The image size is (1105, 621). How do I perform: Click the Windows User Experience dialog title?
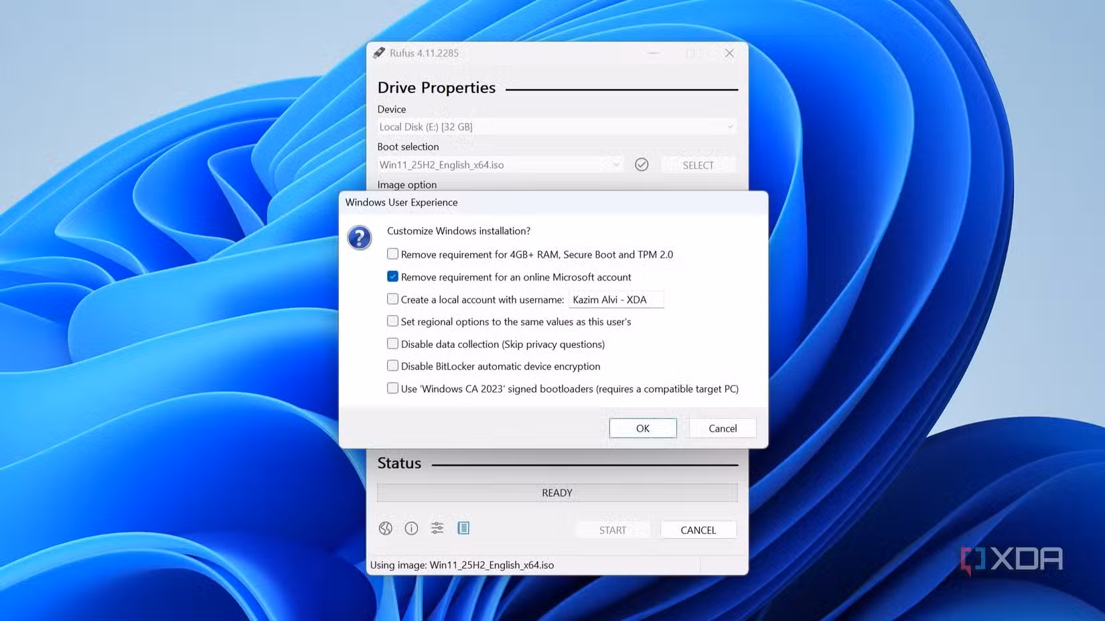(402, 202)
